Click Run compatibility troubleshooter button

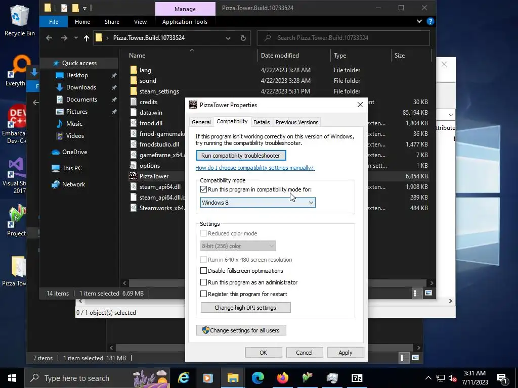click(x=241, y=156)
